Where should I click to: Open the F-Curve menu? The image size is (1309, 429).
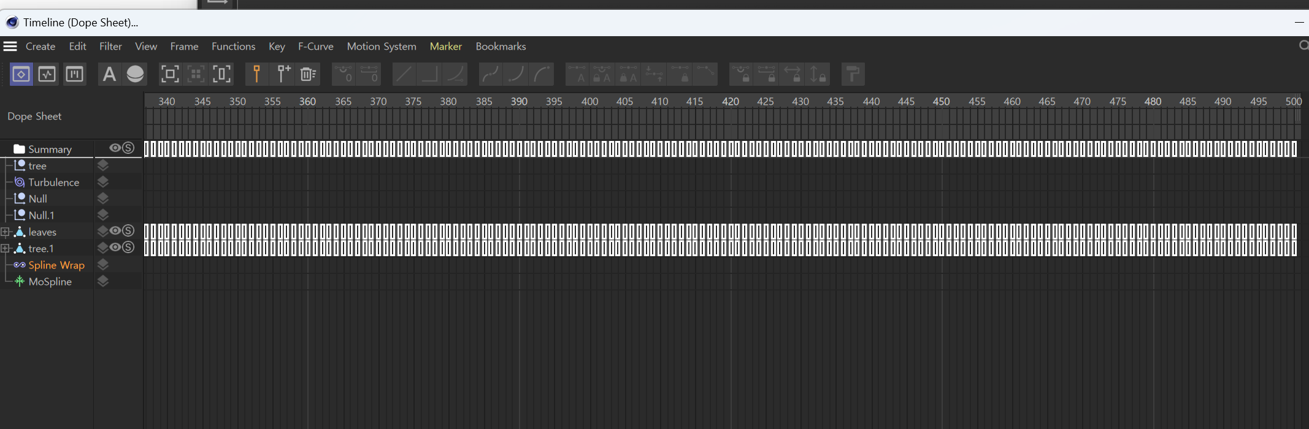click(316, 47)
